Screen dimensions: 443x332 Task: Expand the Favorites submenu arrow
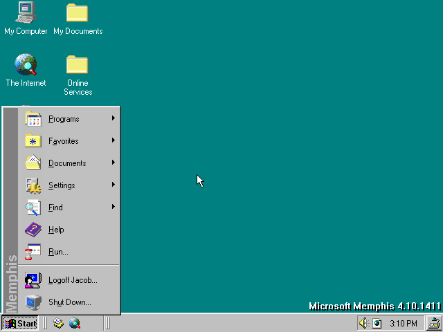114,140
